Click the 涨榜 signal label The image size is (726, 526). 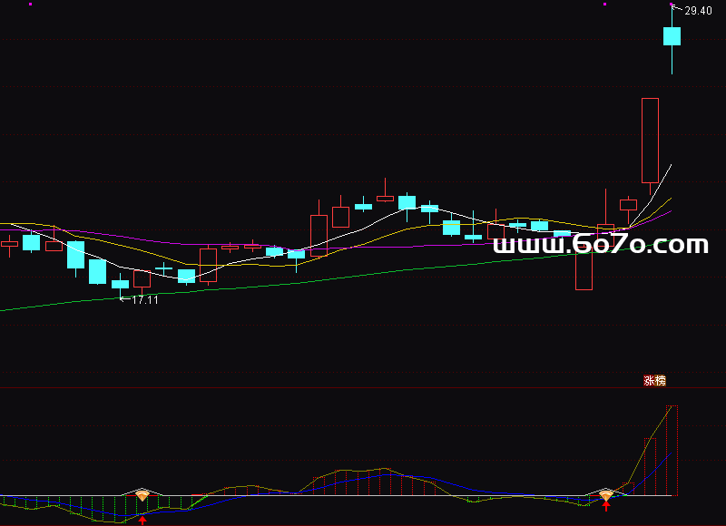point(654,381)
